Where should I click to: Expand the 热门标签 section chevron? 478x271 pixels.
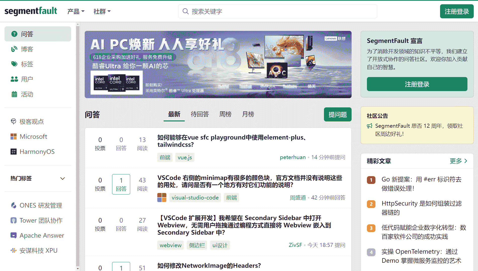[x=63, y=178]
